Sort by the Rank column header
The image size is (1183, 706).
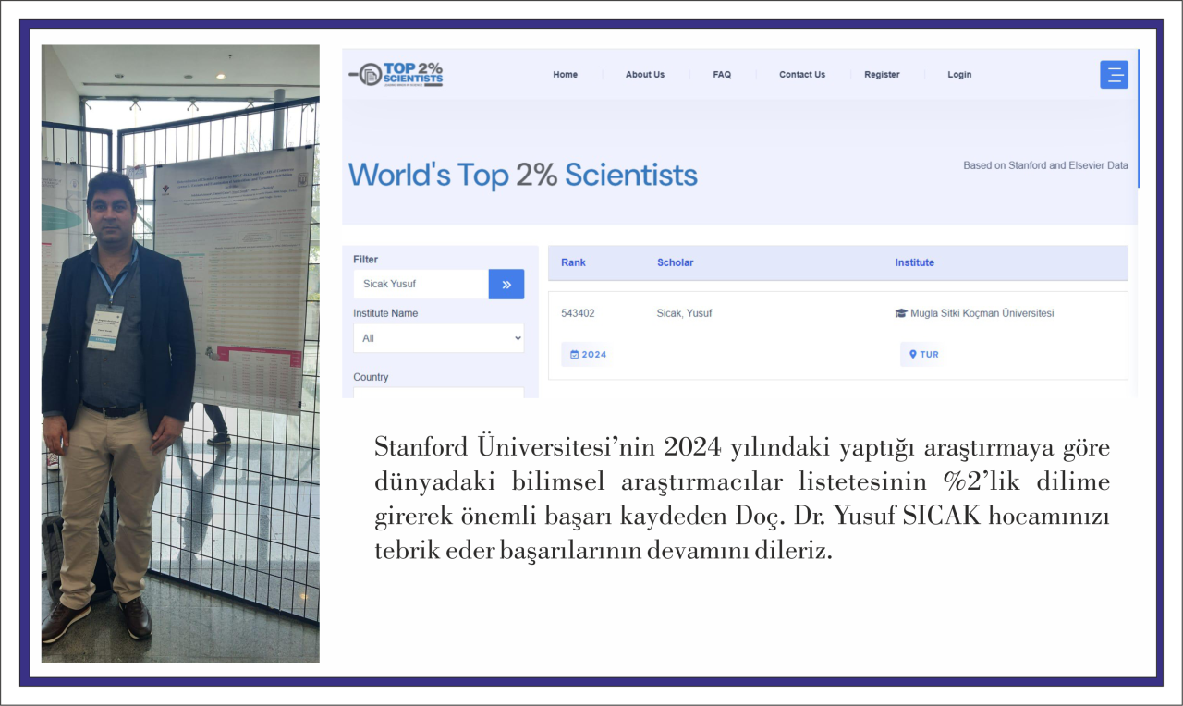[x=573, y=262]
